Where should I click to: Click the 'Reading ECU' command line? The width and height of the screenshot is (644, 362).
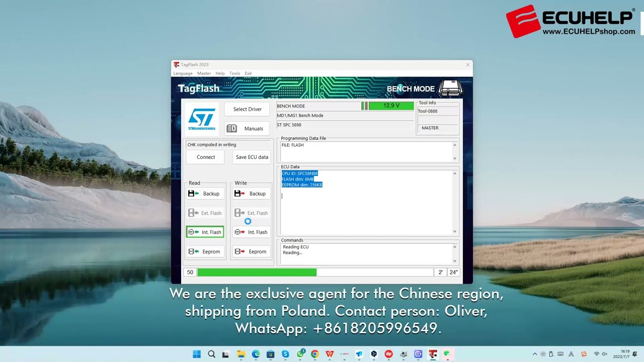point(296,247)
